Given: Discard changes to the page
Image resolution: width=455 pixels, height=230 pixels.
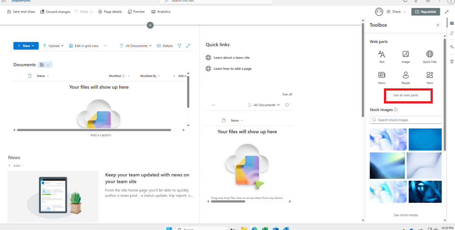Looking at the screenshot, I should pos(56,12).
